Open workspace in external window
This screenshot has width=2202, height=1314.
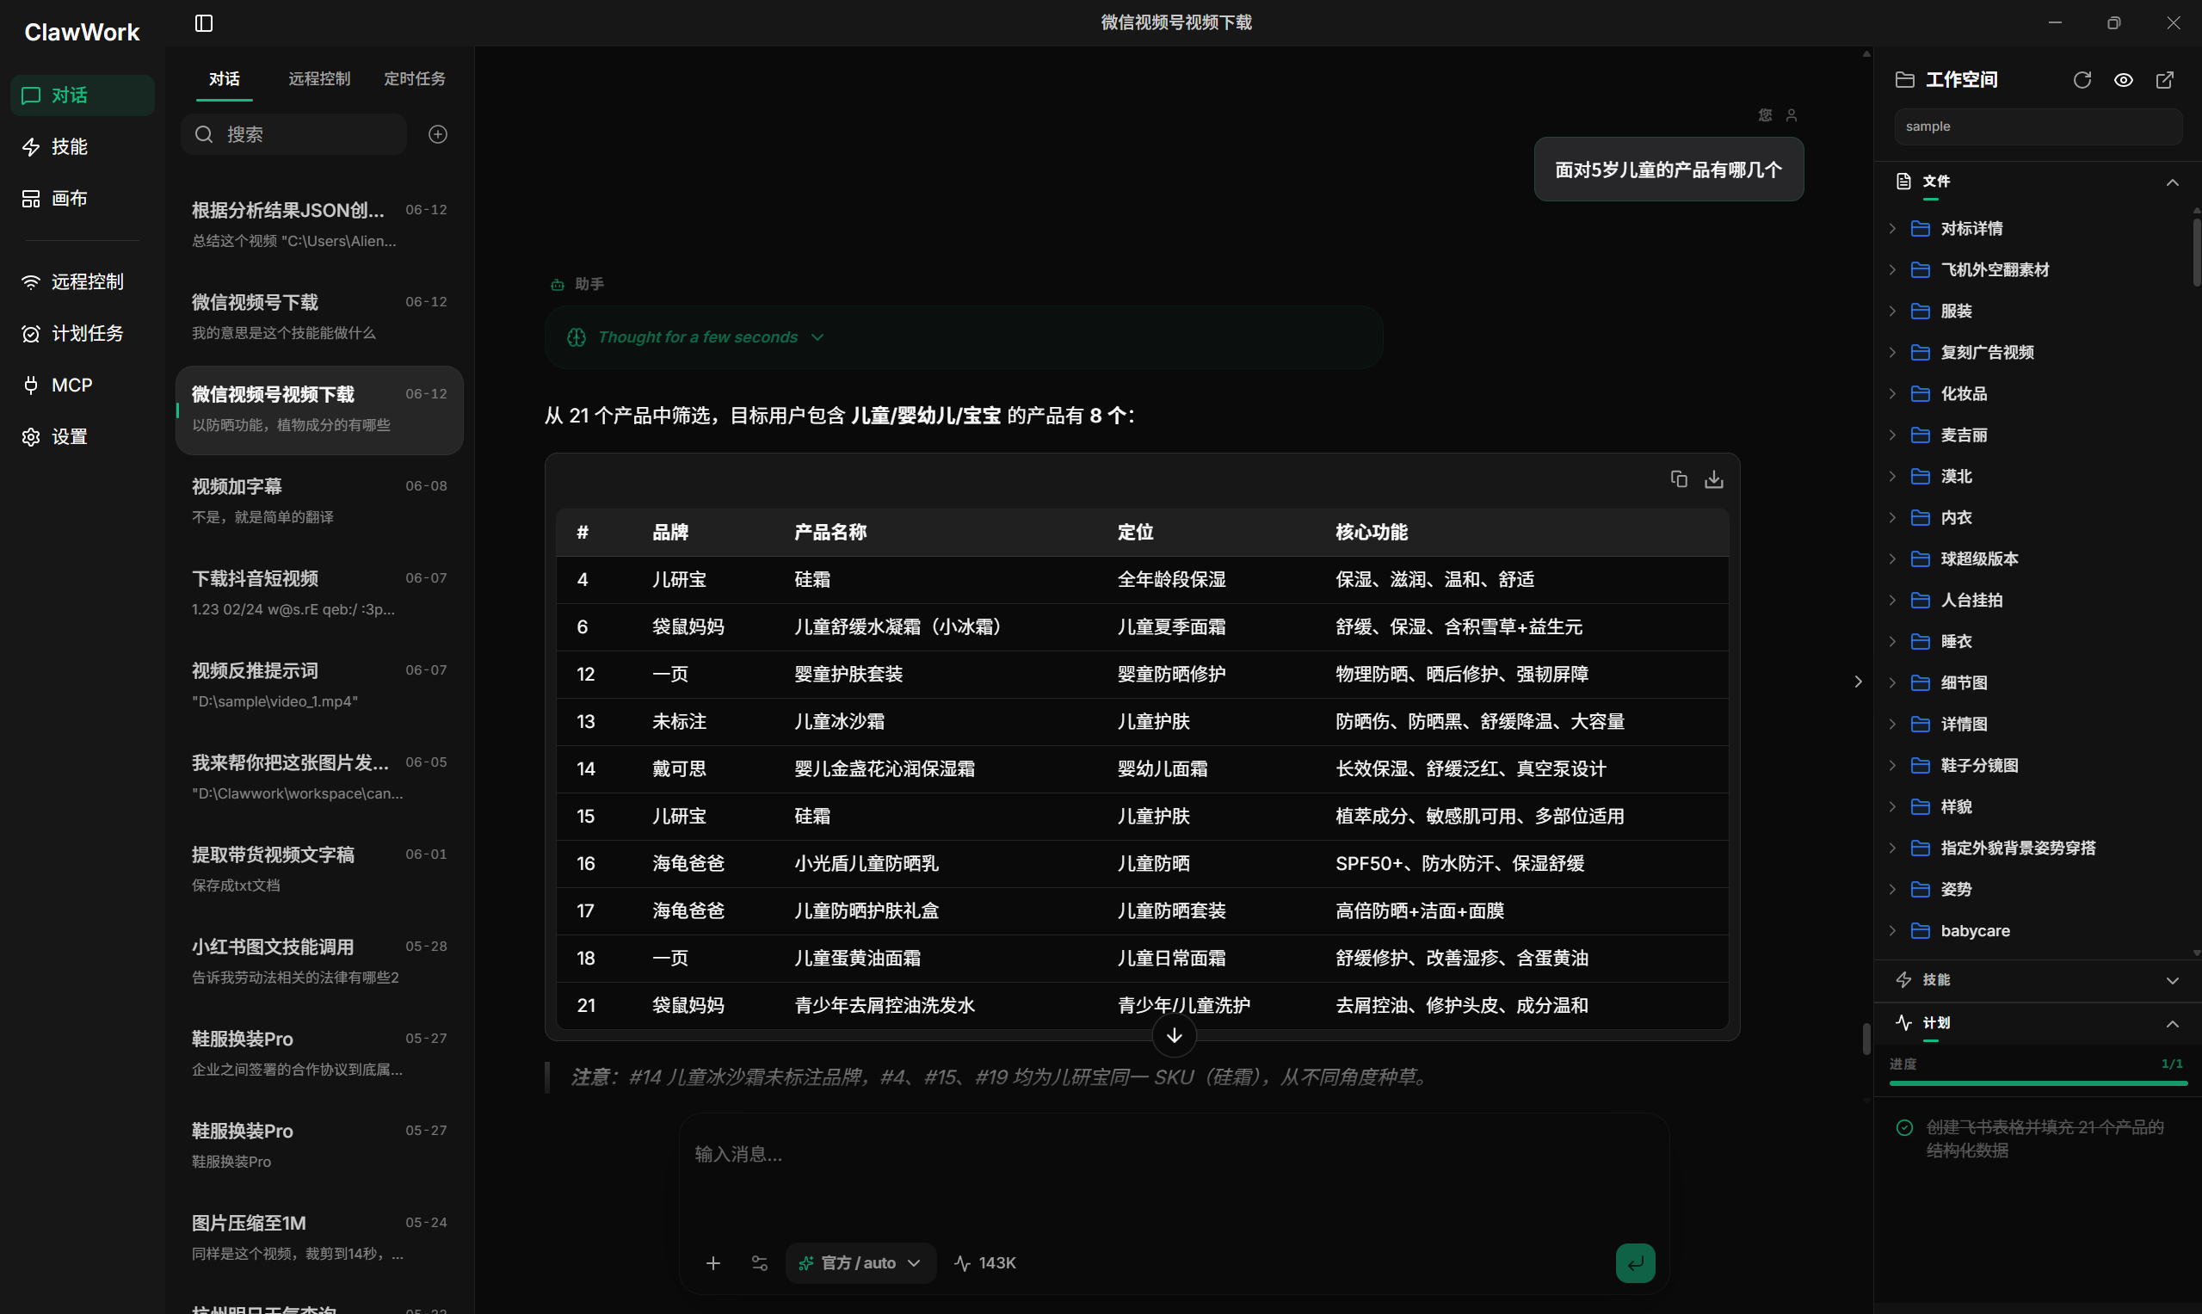point(2164,80)
